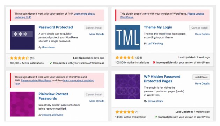Click the red X incompatible icon
The height and width of the screenshot is (126, 220).
154,62
